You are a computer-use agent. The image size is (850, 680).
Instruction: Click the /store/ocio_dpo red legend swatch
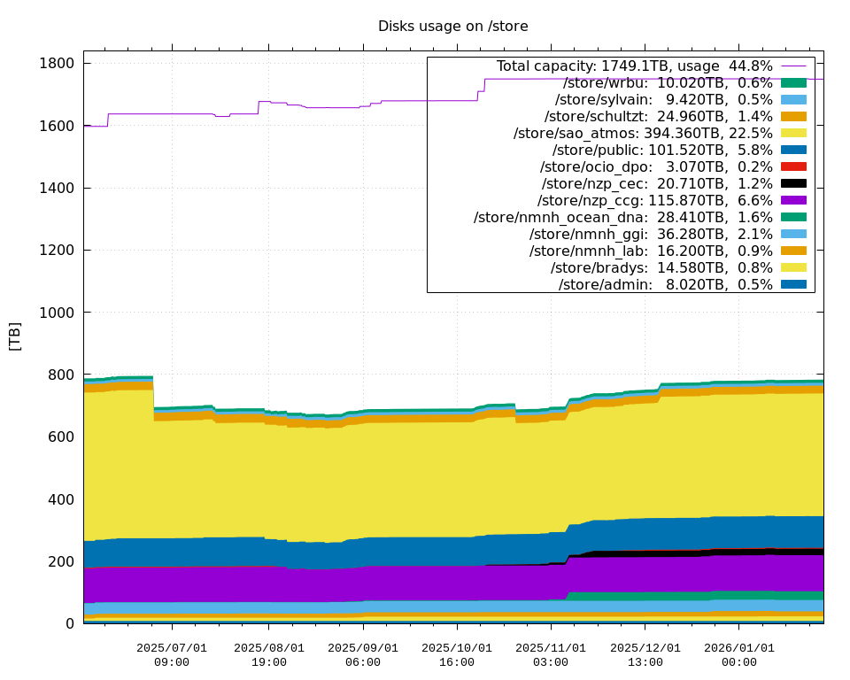[x=793, y=166]
